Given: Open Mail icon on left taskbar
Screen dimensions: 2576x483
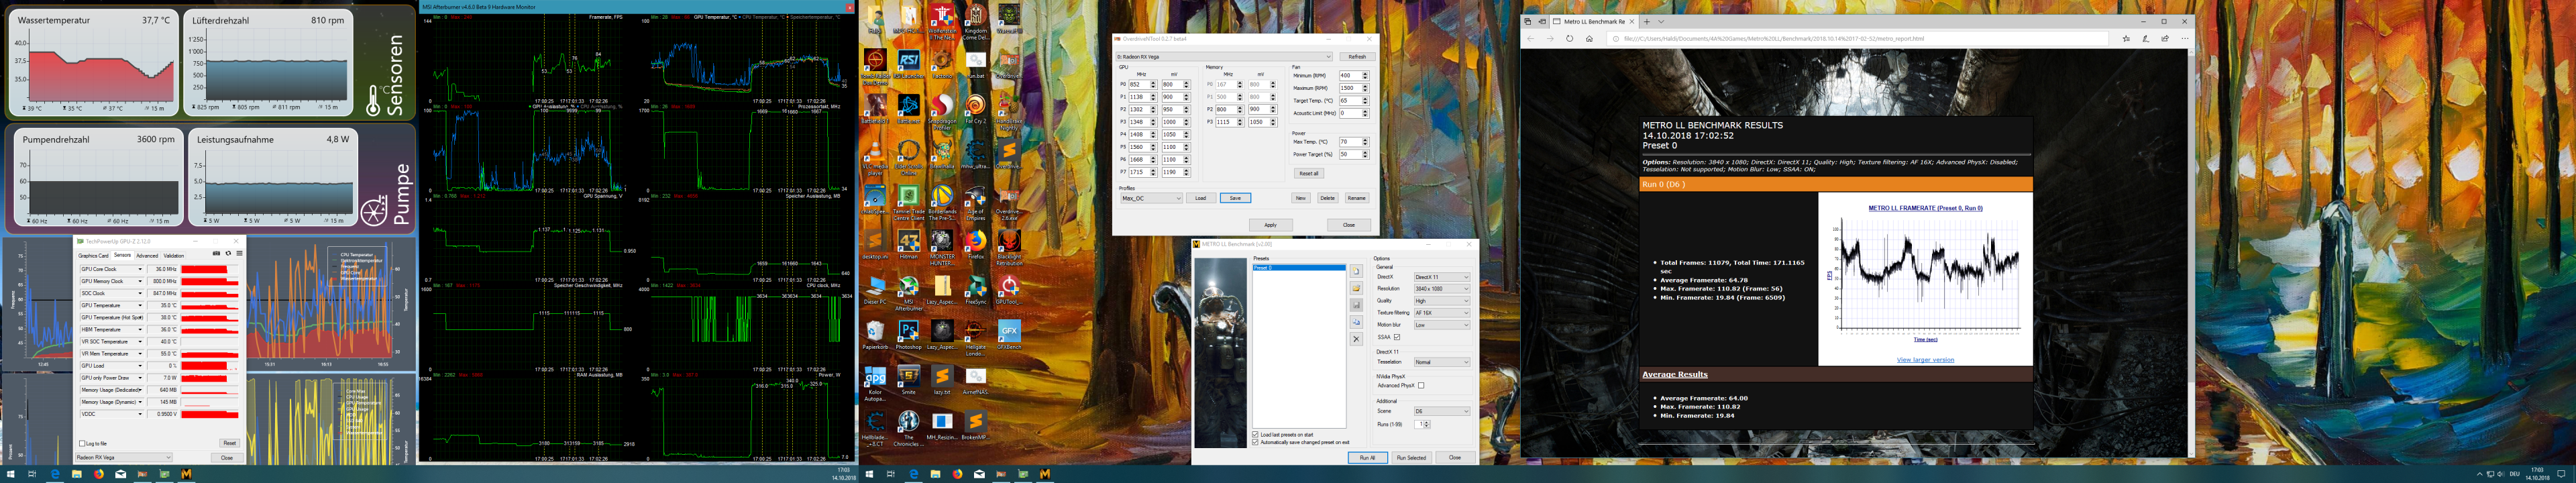Looking at the screenshot, I should click(120, 474).
